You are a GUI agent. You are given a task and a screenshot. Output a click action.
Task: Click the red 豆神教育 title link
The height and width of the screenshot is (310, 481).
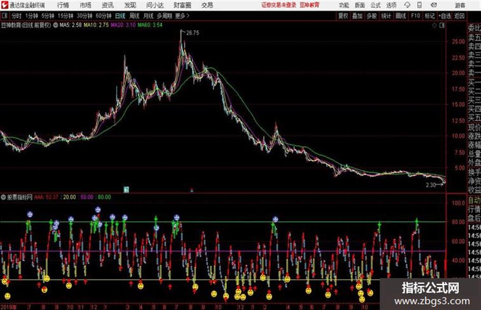click(309, 5)
